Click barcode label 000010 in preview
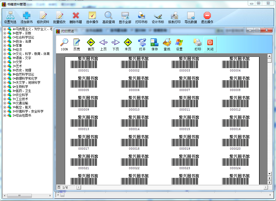276x201 pixels. coord(134,104)
